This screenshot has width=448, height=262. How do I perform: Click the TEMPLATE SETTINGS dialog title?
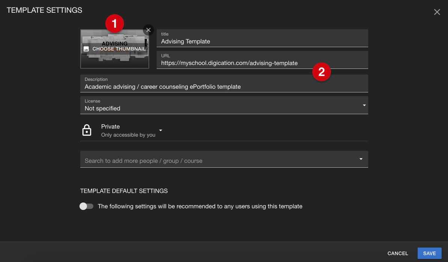tap(44, 10)
